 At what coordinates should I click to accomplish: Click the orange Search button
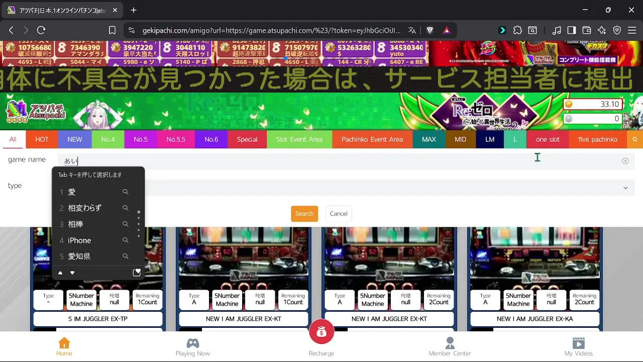304,214
